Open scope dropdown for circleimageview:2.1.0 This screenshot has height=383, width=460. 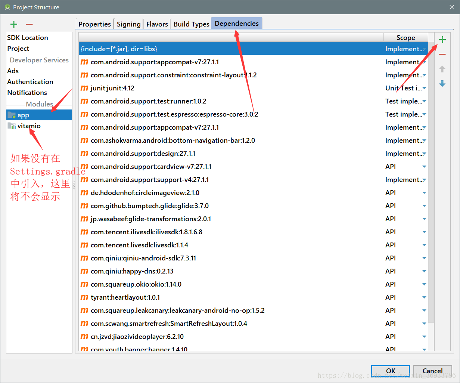click(x=425, y=193)
